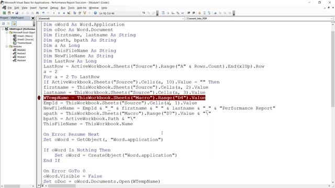
Task: Open toolbar options arrow left of List Properties
Action: (158, 13)
